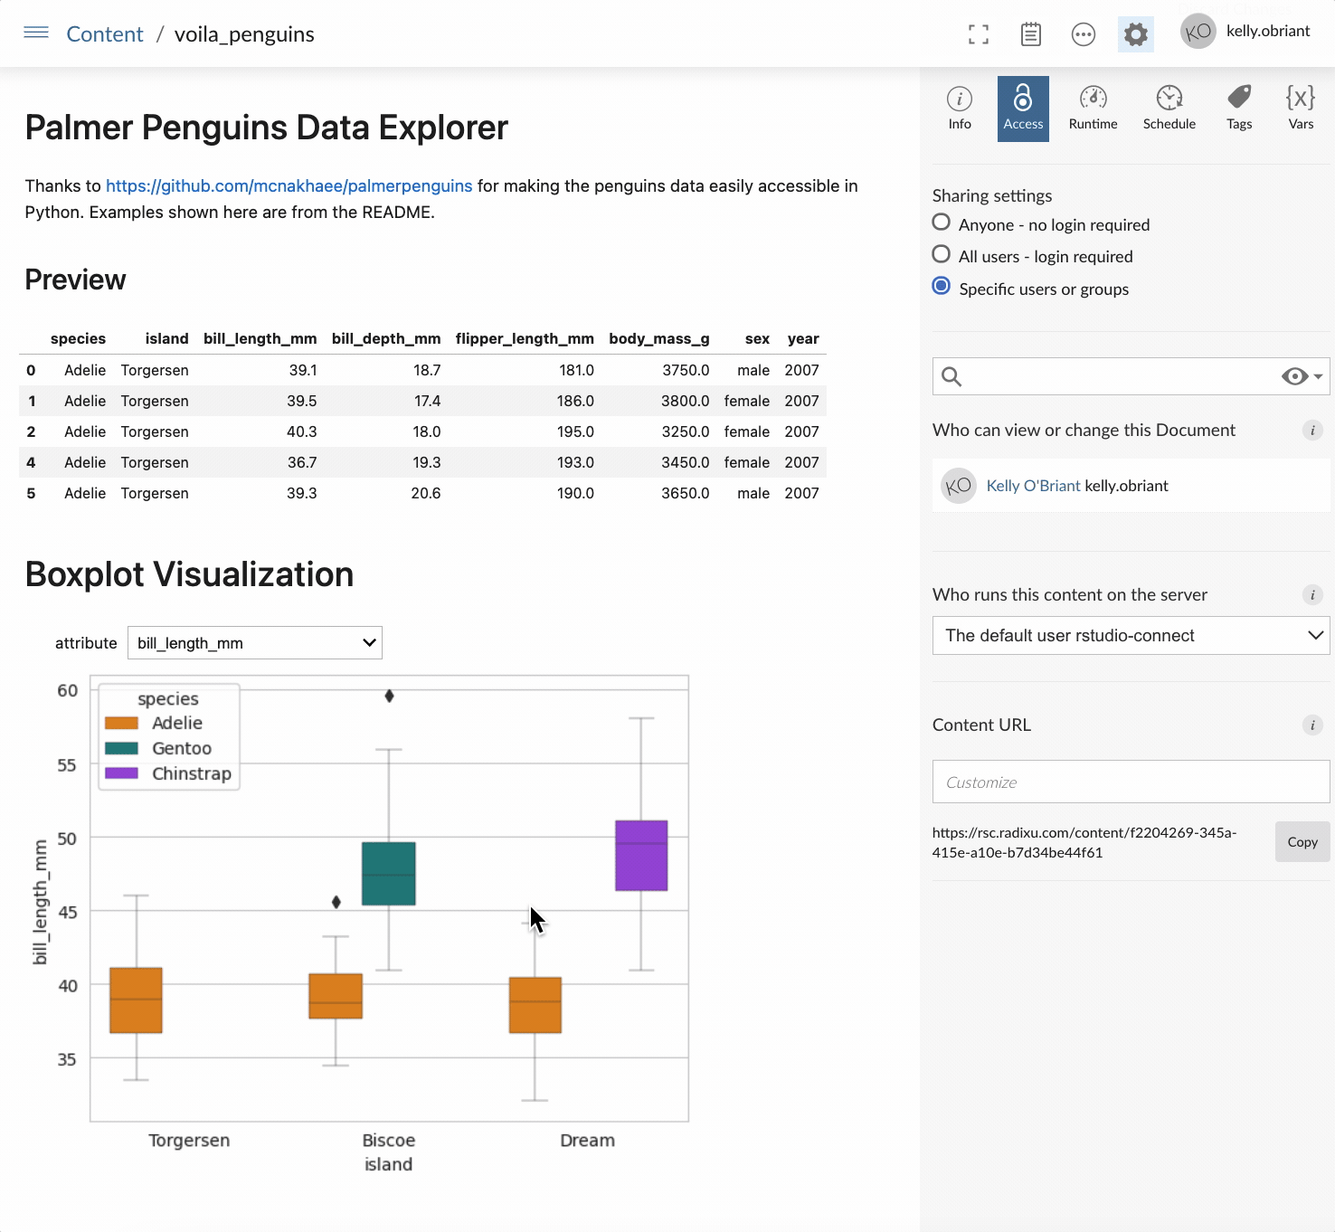1335x1232 pixels.
Task: Open the hamburger navigation menu
Action: click(x=36, y=33)
